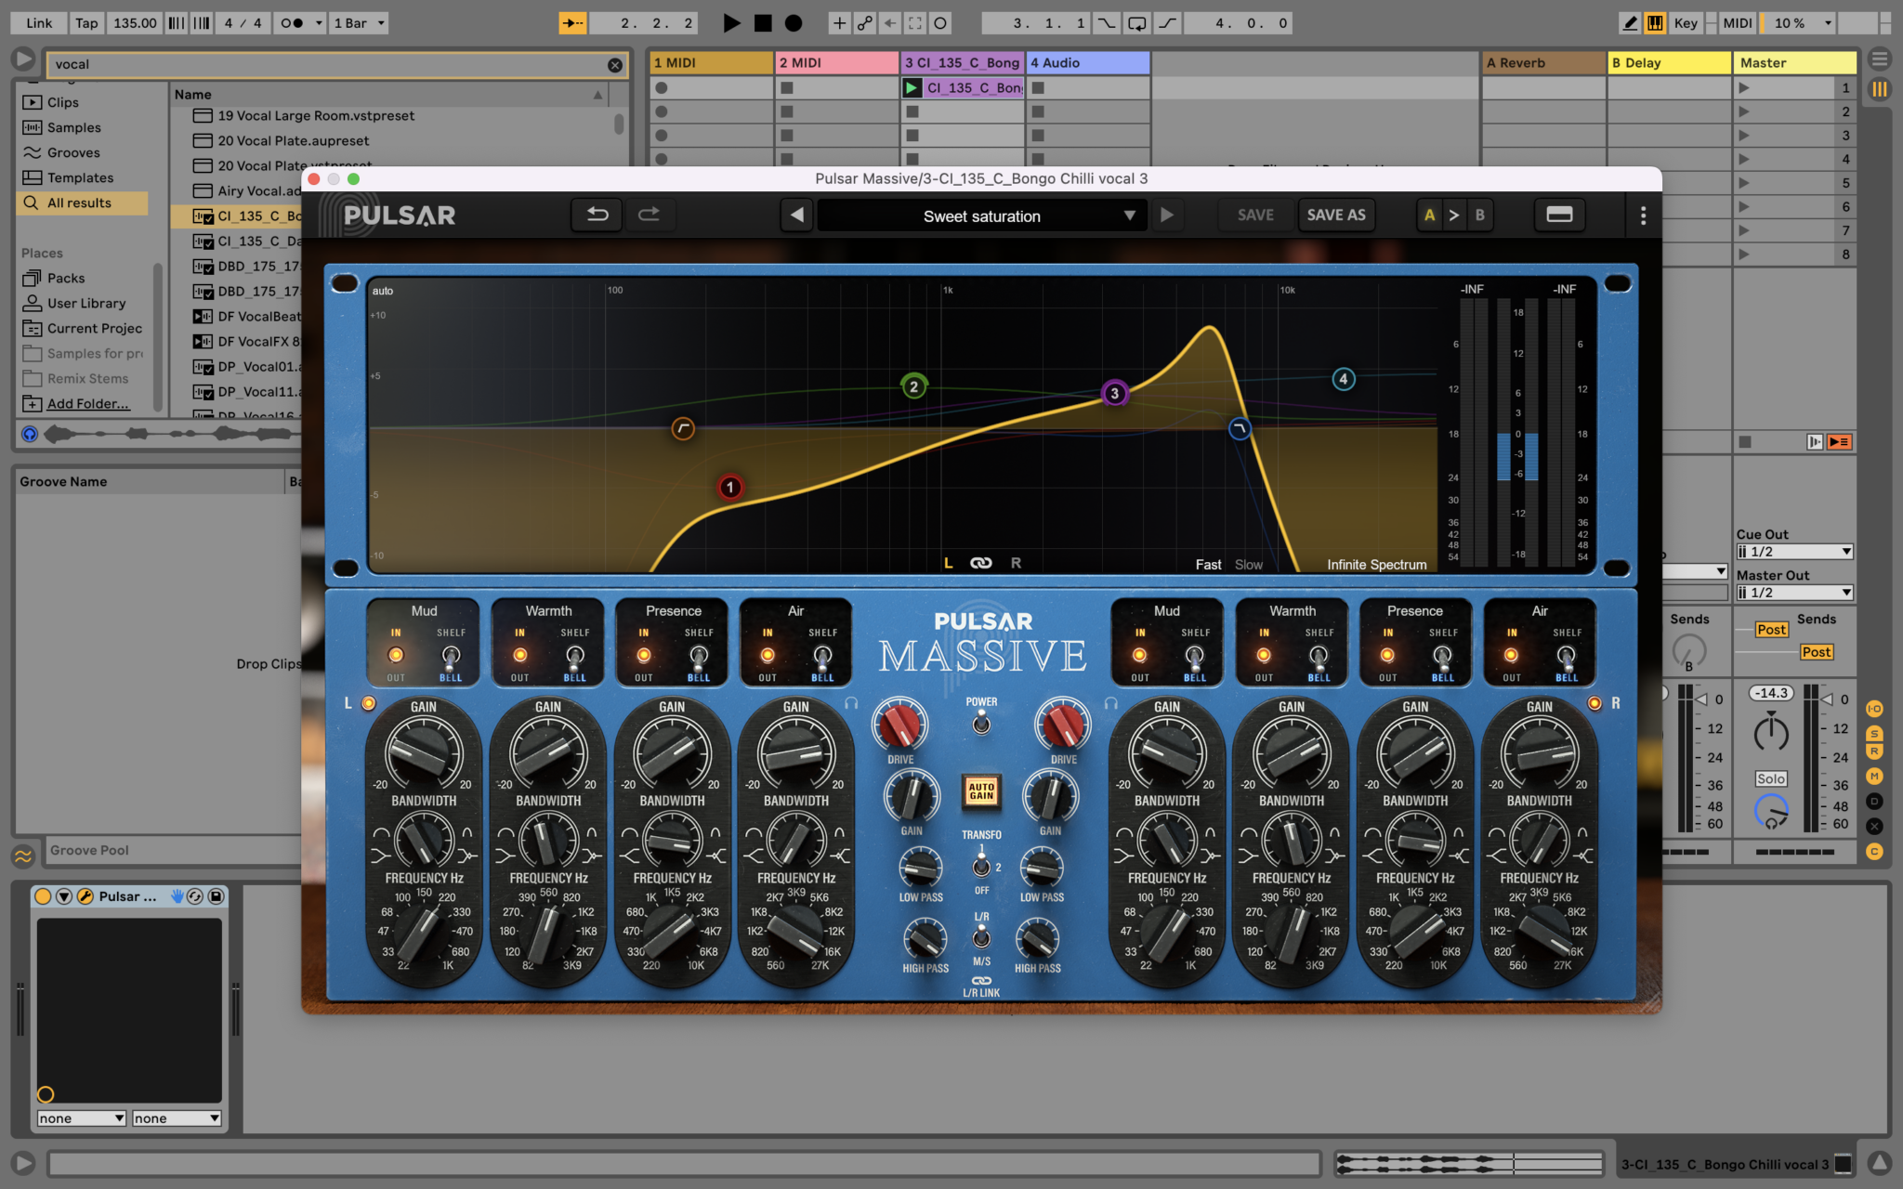Click the right Air FREQUENCY knob

[1540, 933]
